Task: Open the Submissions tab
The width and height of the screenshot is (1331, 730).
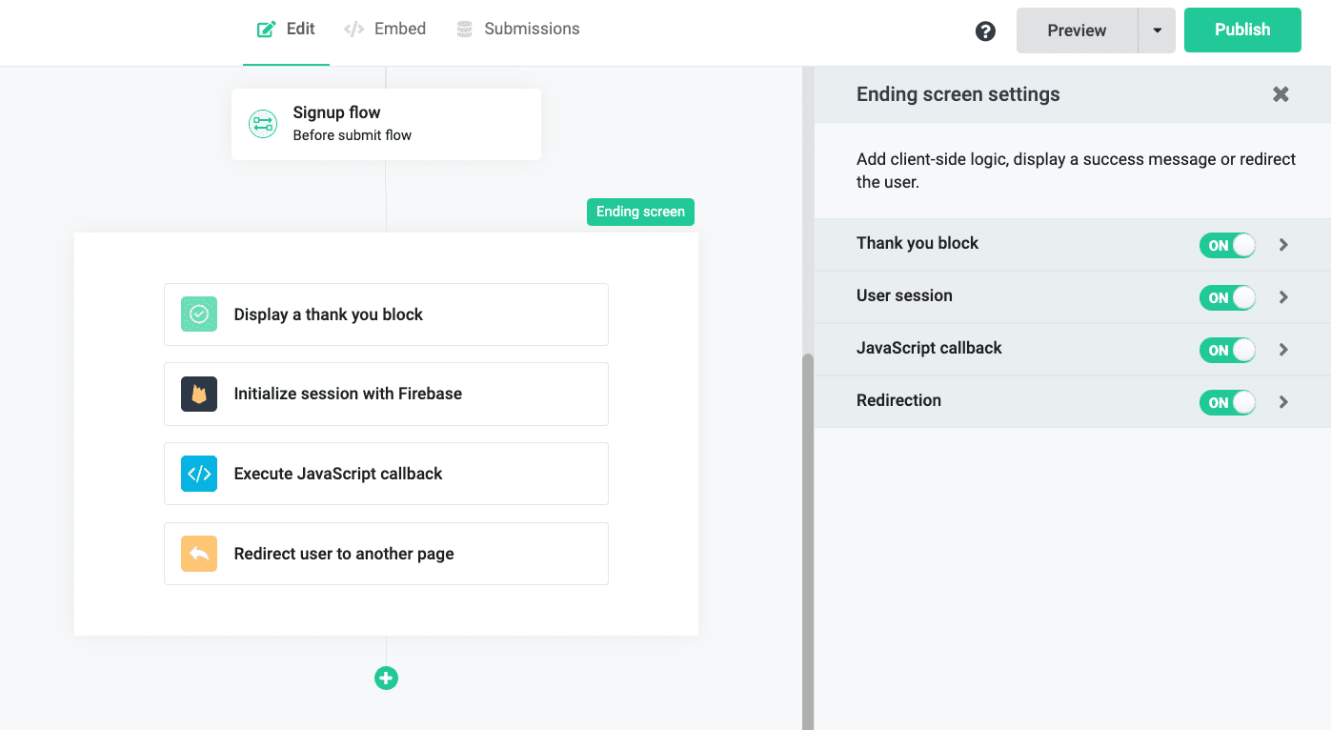Action: (518, 29)
